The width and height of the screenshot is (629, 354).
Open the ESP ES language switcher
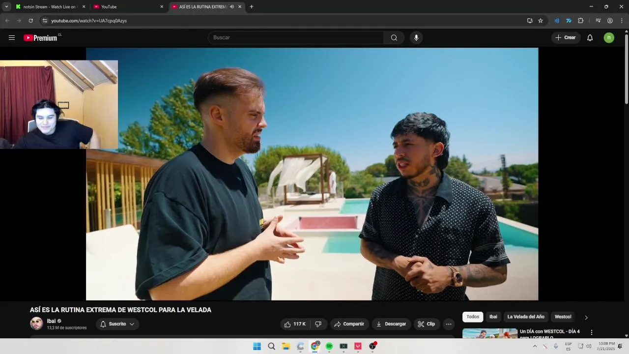568,346
